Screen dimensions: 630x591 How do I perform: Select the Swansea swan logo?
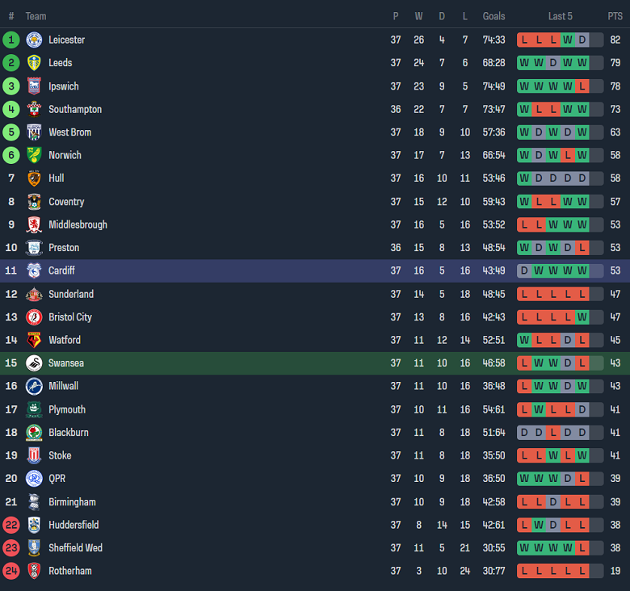[x=34, y=363]
